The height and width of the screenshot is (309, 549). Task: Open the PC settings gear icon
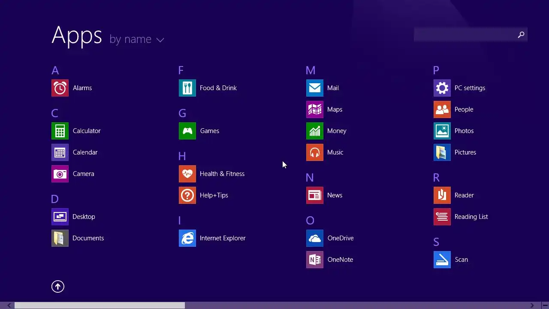(442, 88)
